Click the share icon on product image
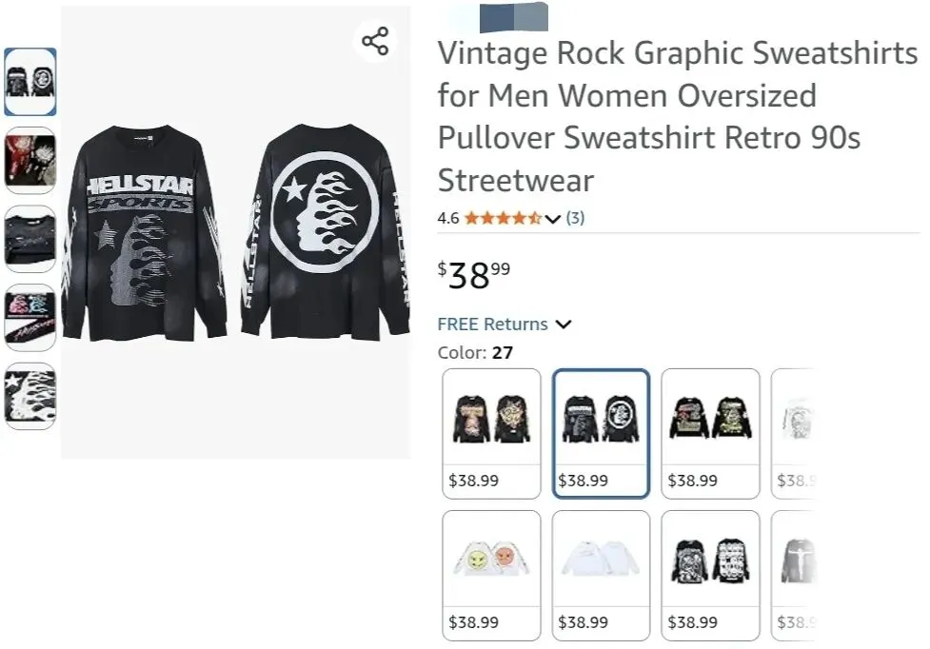The image size is (930, 649). 375,41
